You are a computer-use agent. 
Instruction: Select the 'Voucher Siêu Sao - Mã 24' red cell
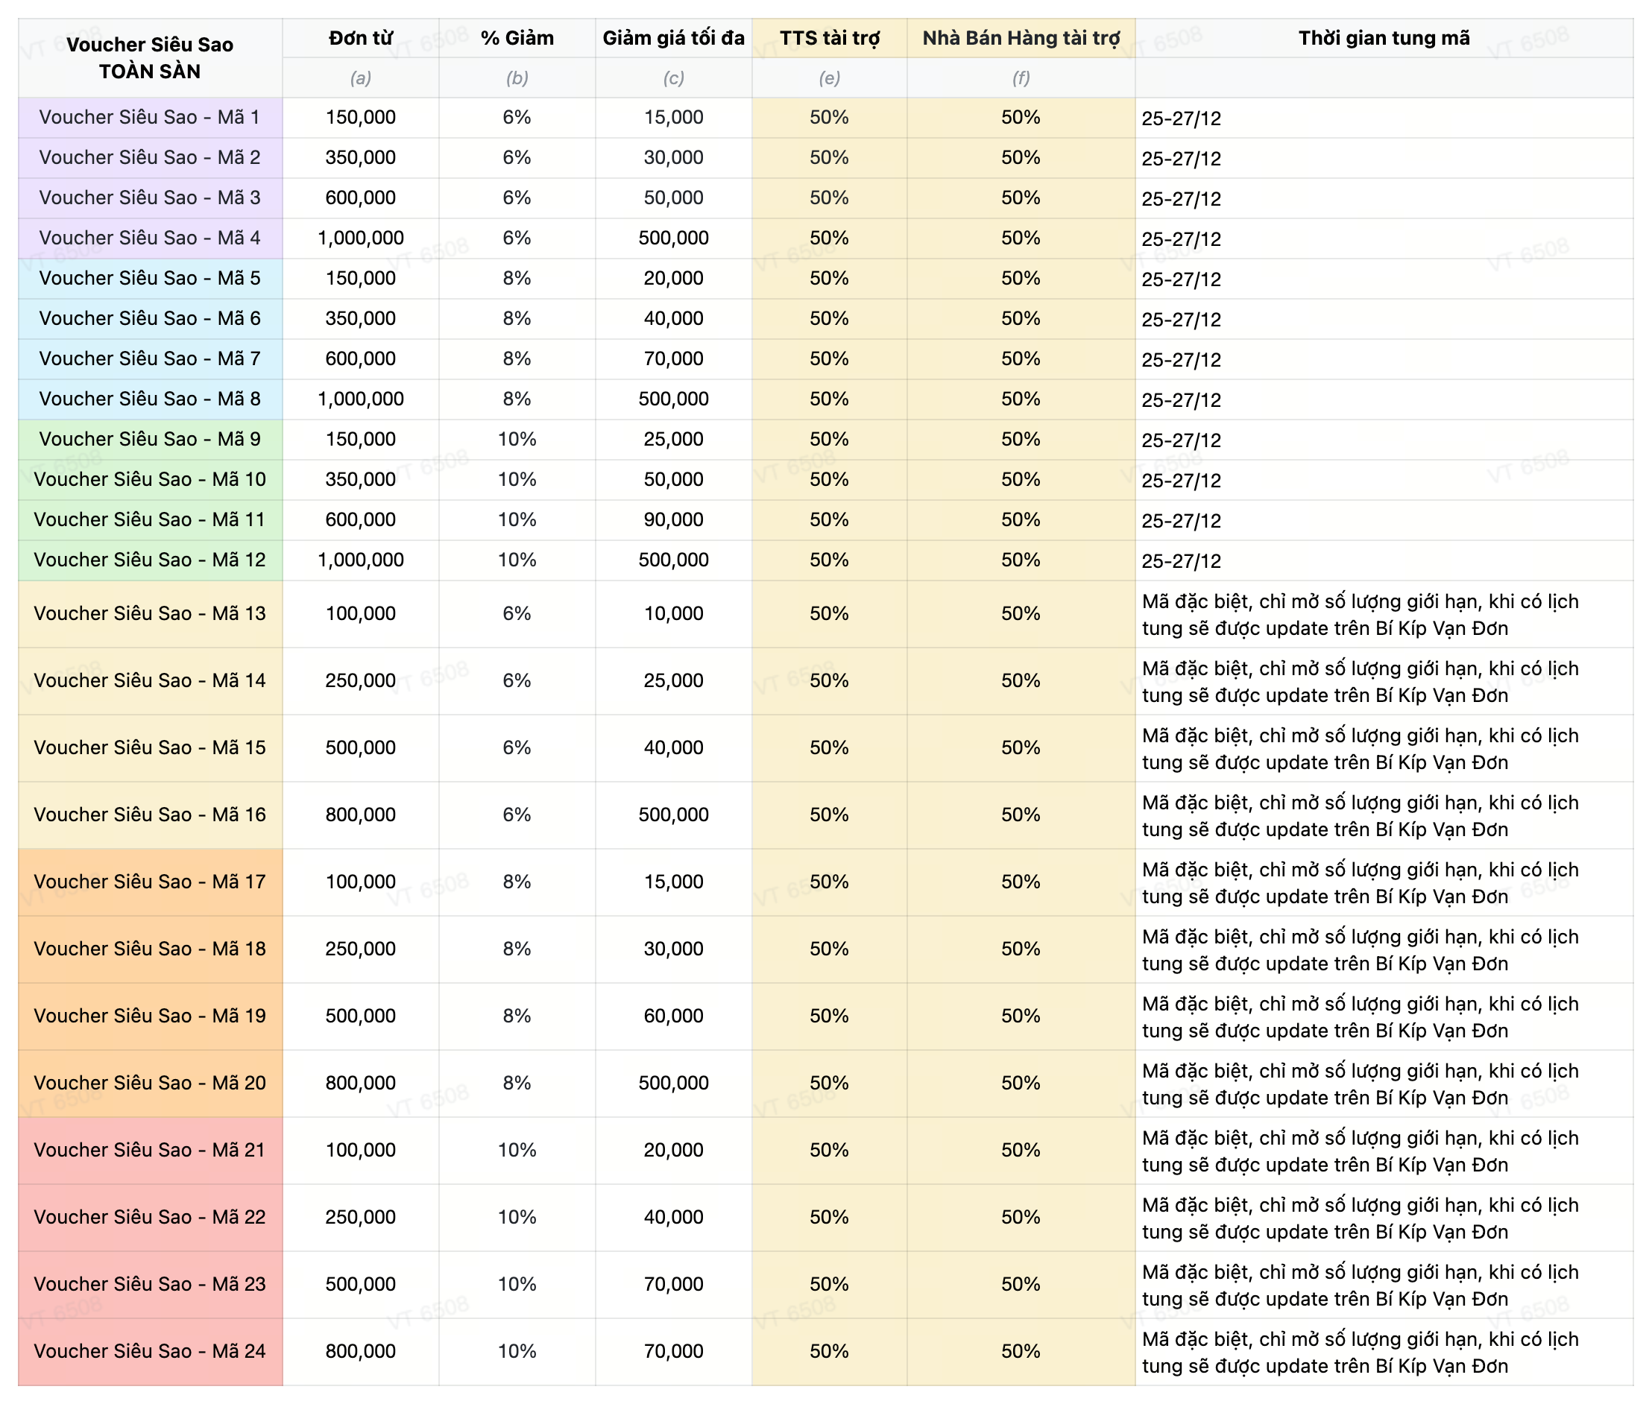150,1350
